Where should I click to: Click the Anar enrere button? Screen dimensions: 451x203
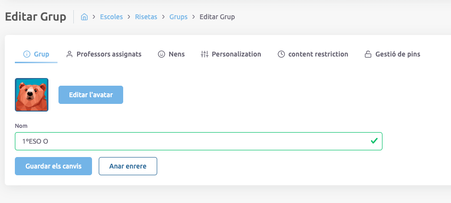tap(127, 166)
